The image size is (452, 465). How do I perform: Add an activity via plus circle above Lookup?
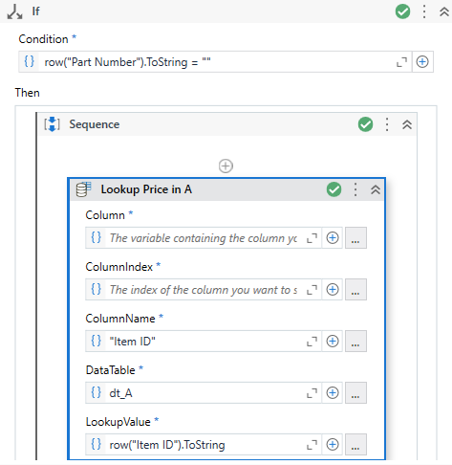[x=226, y=166]
